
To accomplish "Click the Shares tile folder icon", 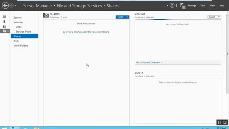I will coord(46,15).
